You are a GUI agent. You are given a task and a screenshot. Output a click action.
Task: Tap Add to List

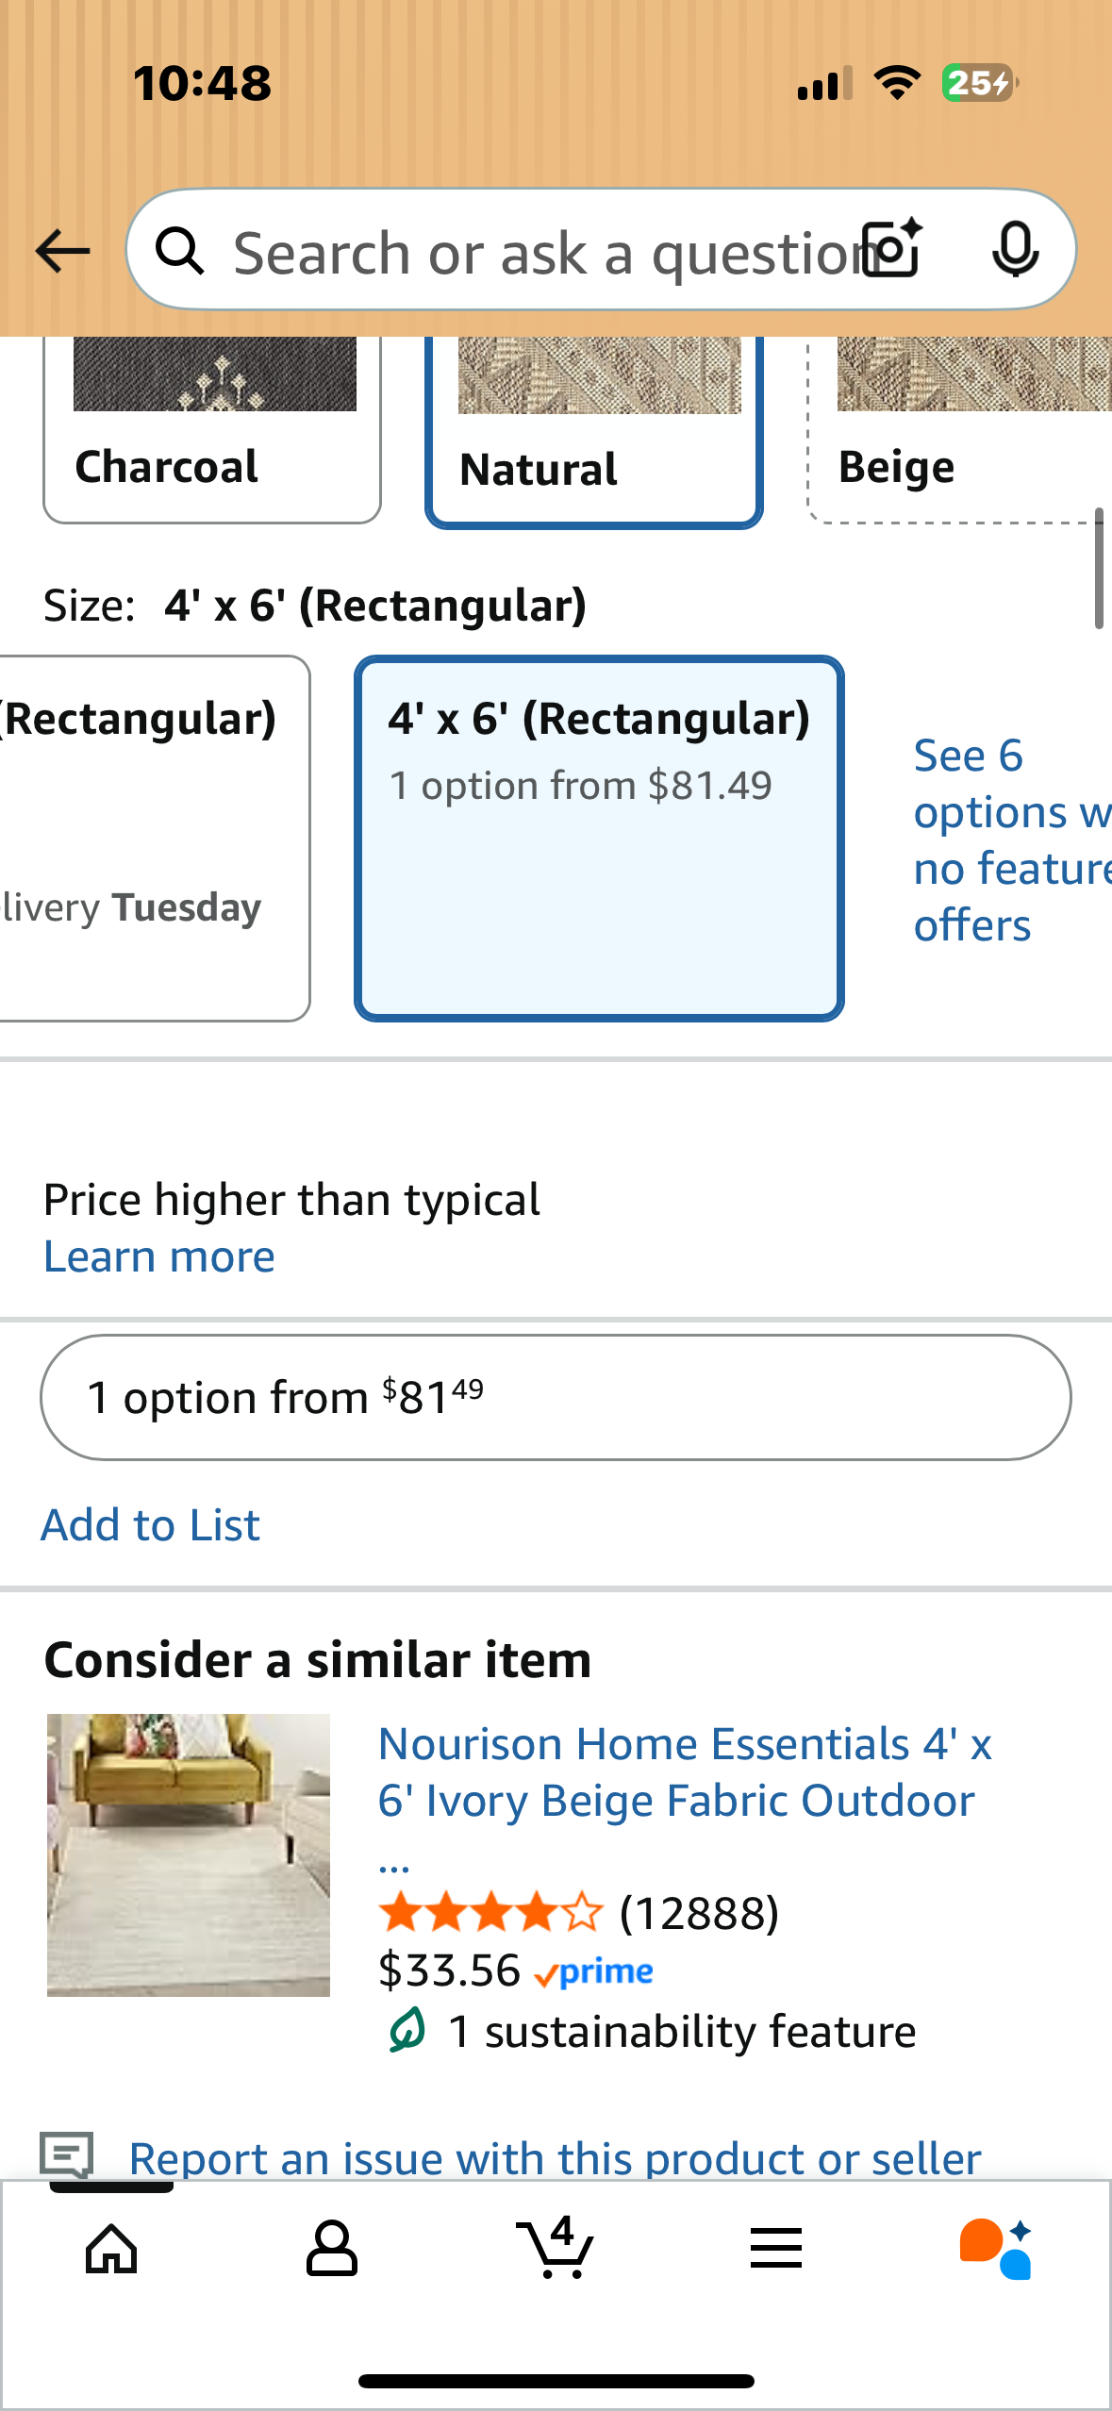[x=151, y=1525]
